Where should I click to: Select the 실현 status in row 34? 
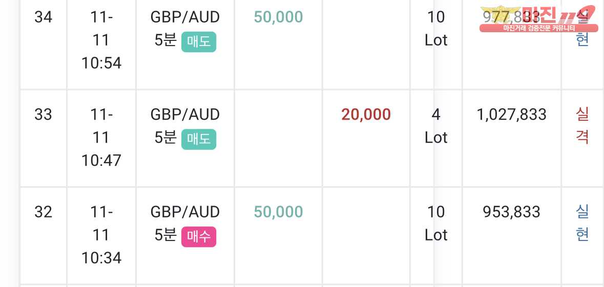coord(582,29)
